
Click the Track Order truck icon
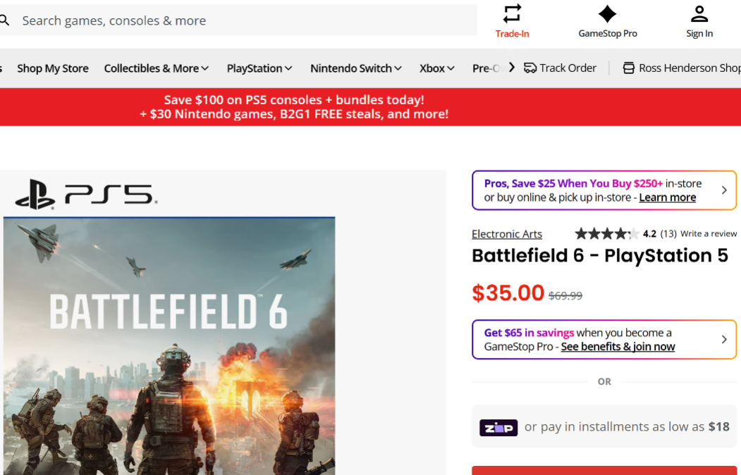(x=530, y=68)
